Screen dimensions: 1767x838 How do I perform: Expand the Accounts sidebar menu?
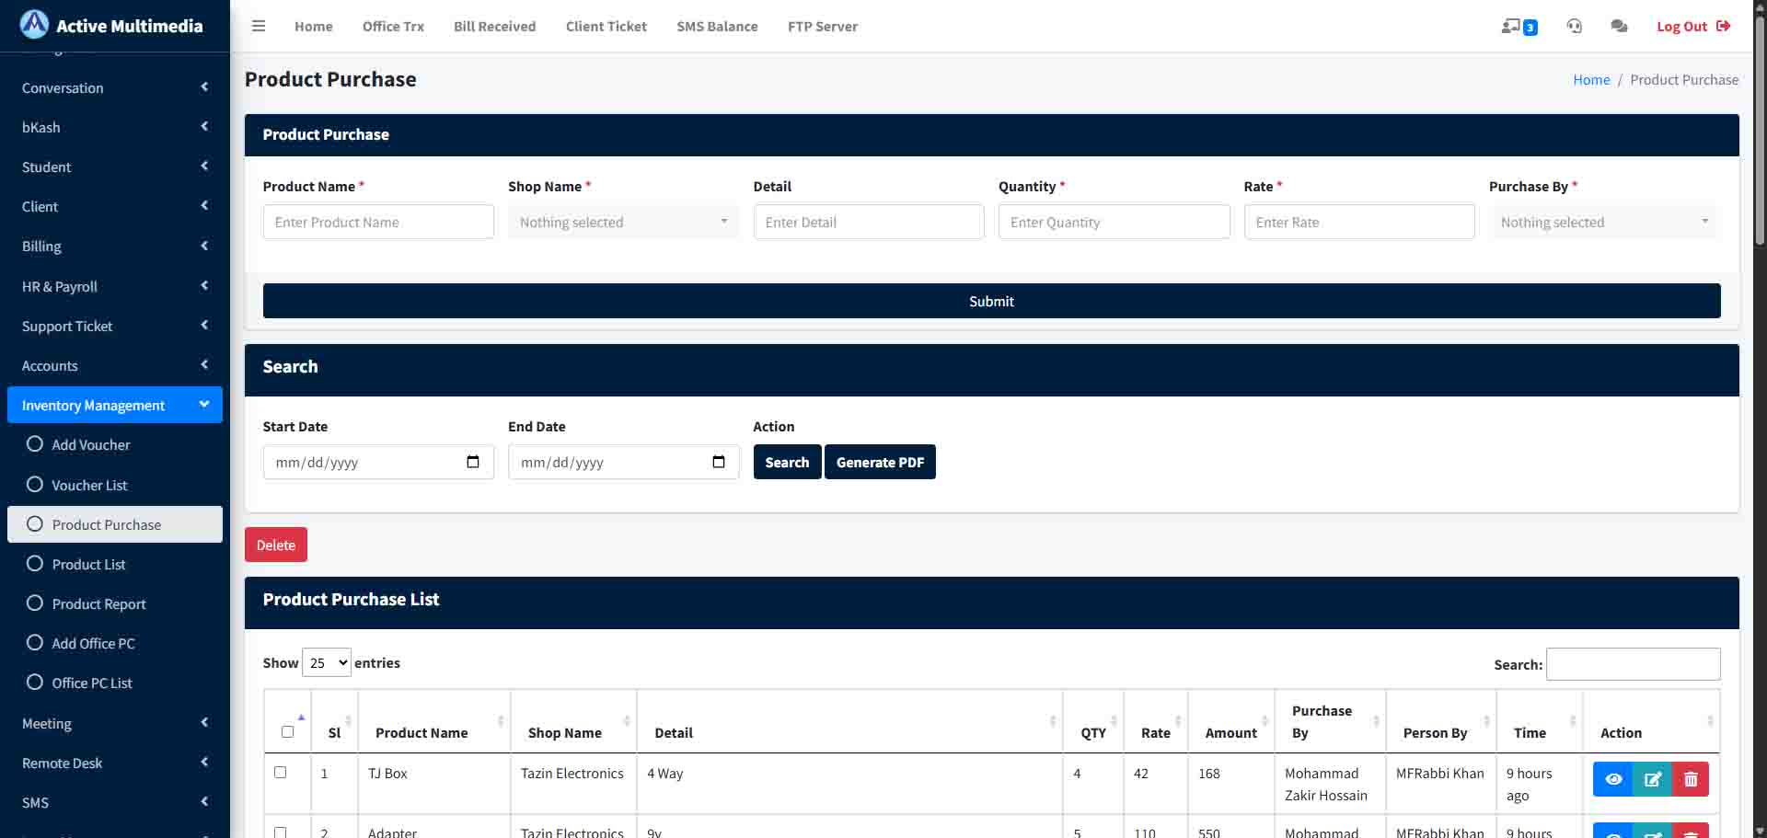[115, 365]
